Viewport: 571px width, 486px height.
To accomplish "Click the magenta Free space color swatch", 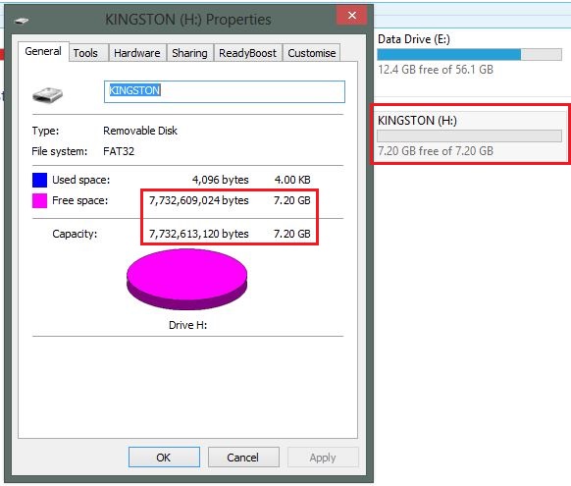I will pyautogui.click(x=39, y=200).
